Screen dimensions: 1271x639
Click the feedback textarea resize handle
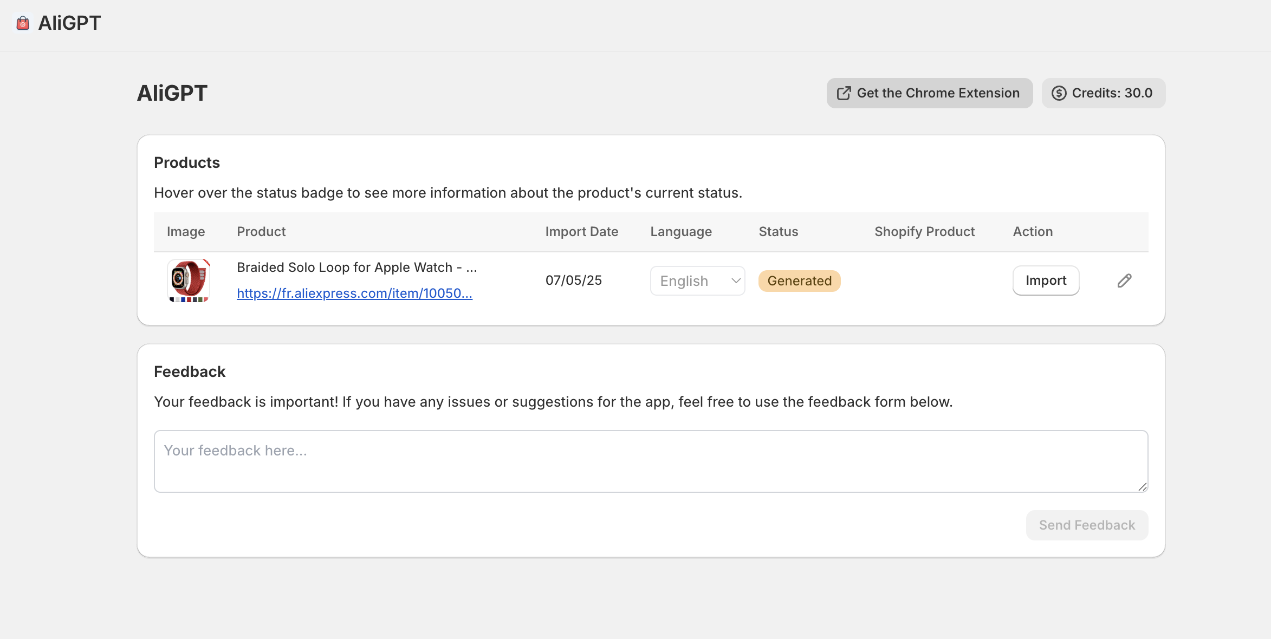1142,487
